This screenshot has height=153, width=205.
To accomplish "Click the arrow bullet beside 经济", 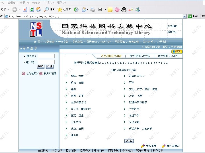I will click(66, 89).
